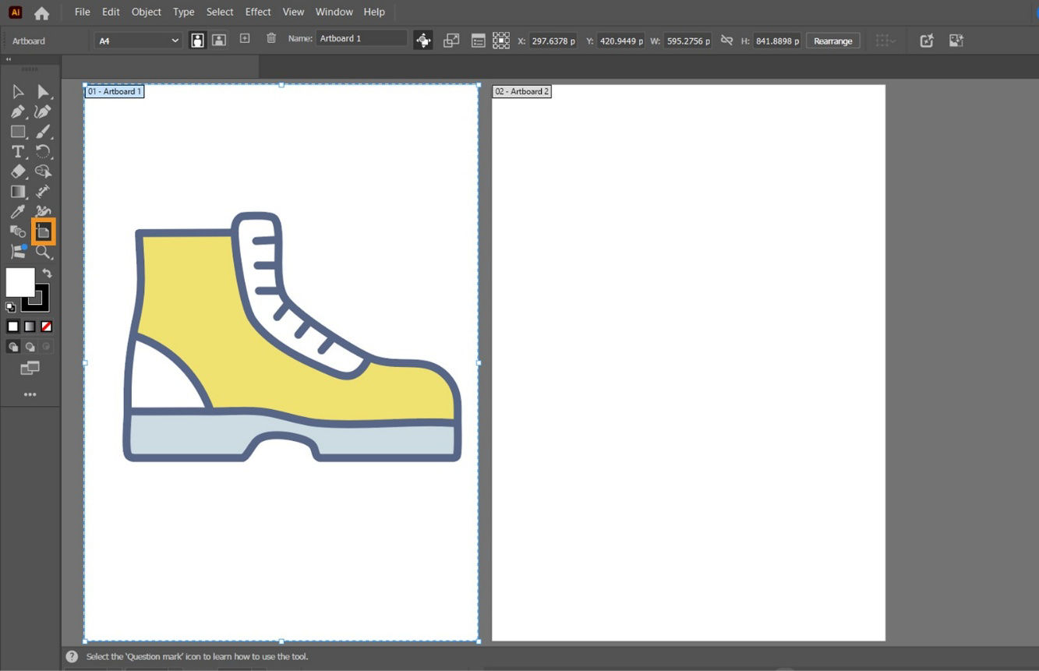Activate the Type tool
This screenshot has width=1039, height=671.
(x=18, y=151)
